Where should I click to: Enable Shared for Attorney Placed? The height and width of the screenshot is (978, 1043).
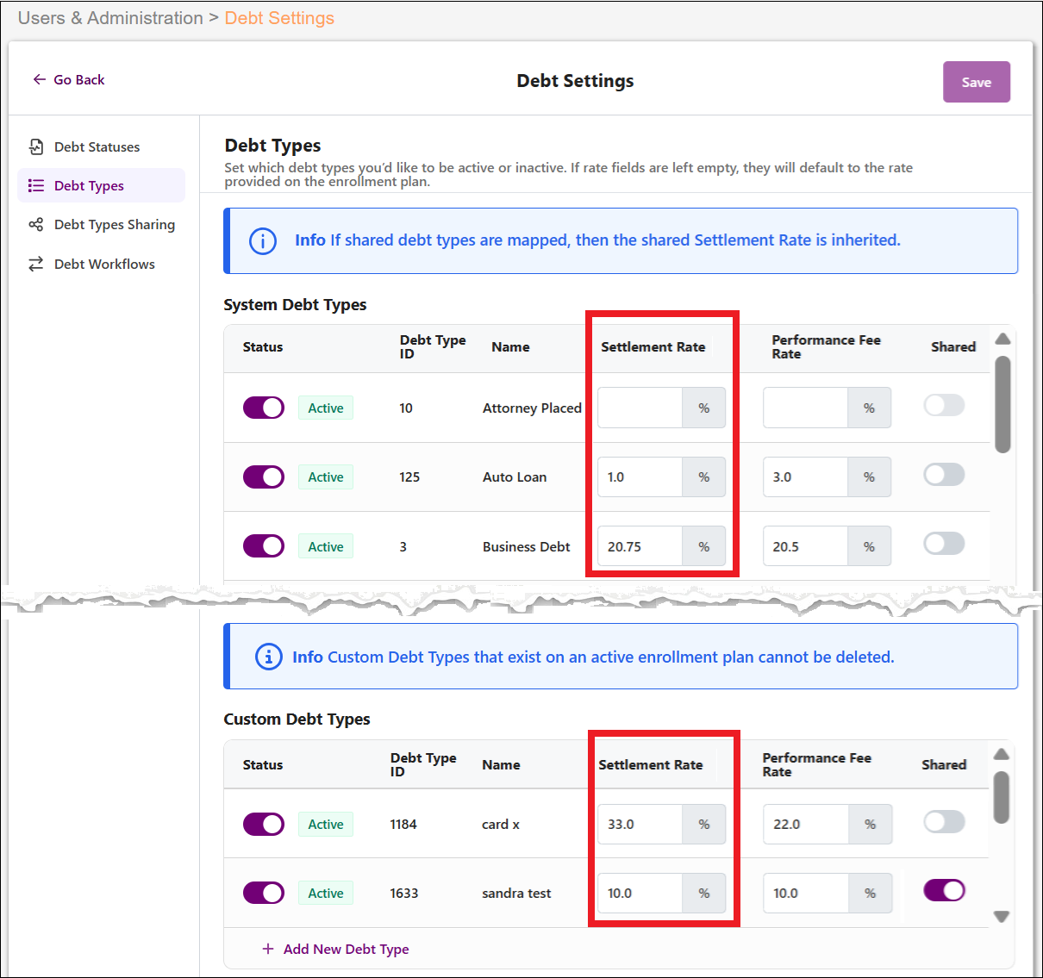point(944,405)
